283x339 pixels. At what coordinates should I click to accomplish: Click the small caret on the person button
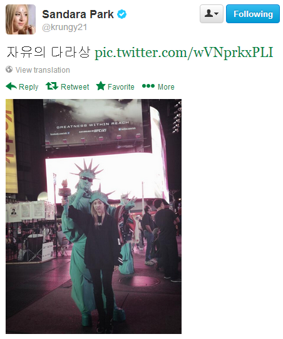point(217,14)
